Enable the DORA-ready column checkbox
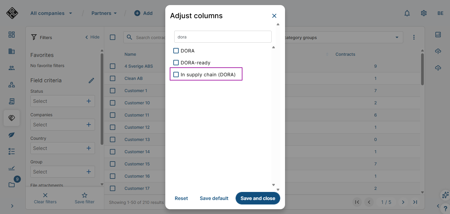450x214 pixels. (x=176, y=63)
